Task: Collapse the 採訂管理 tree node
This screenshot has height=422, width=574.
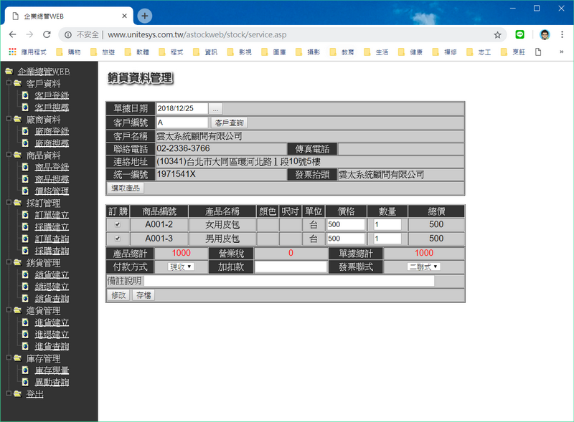Action: tap(9, 203)
